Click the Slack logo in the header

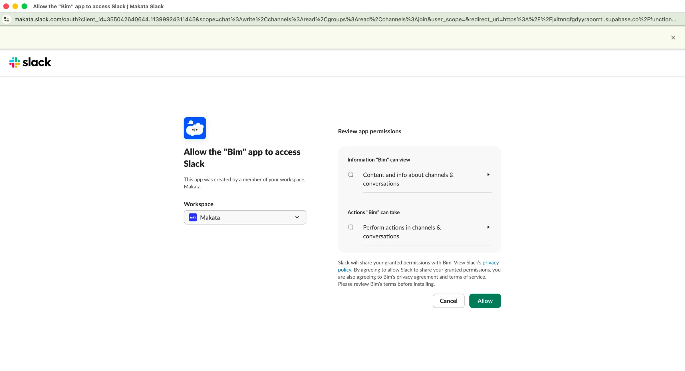[30, 62]
